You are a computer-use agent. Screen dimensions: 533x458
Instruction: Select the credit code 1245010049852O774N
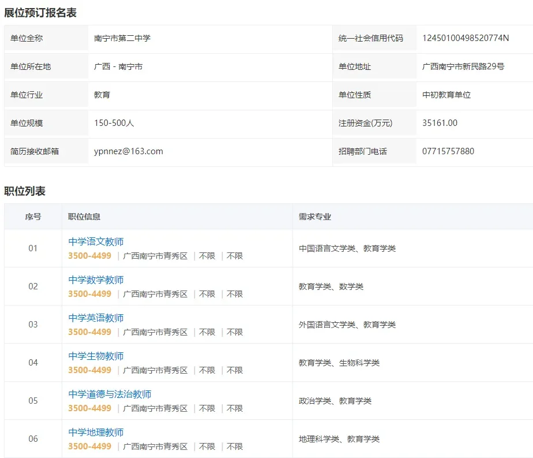coord(466,38)
